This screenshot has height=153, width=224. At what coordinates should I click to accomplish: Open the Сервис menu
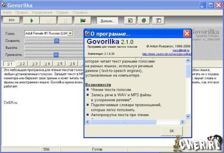click(x=62, y=12)
